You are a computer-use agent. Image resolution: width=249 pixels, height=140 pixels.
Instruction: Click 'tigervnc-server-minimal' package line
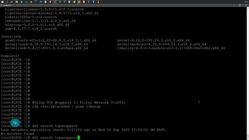tap(52, 13)
